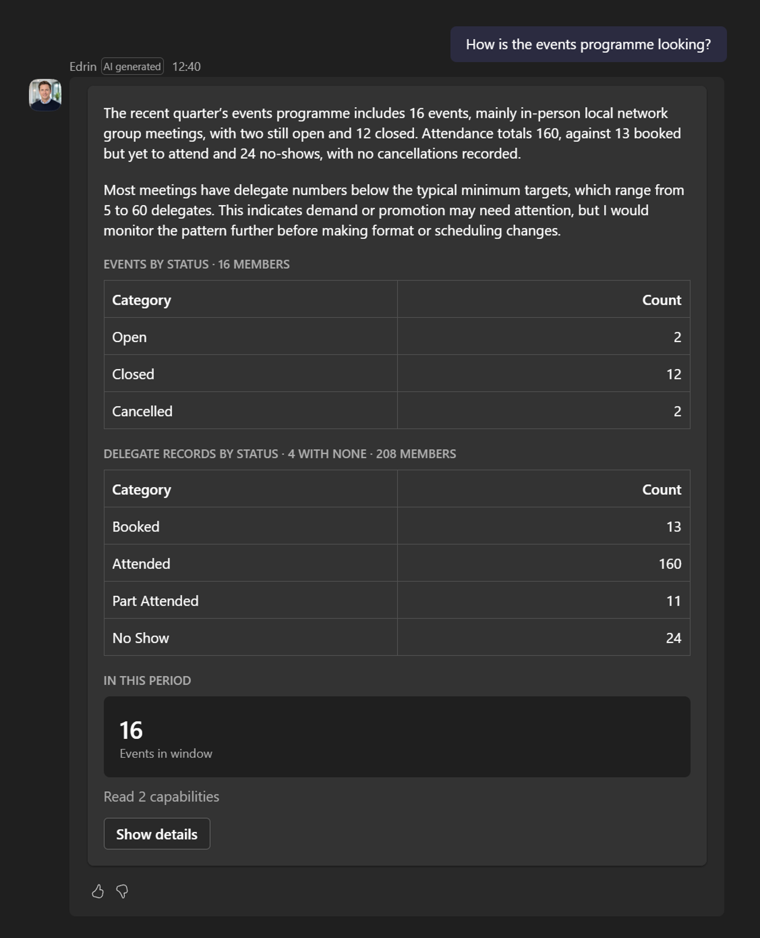Click the Part Attended row

(x=397, y=601)
